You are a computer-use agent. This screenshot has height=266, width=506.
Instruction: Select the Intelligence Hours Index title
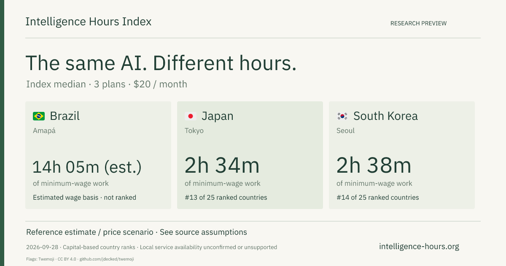(88, 22)
